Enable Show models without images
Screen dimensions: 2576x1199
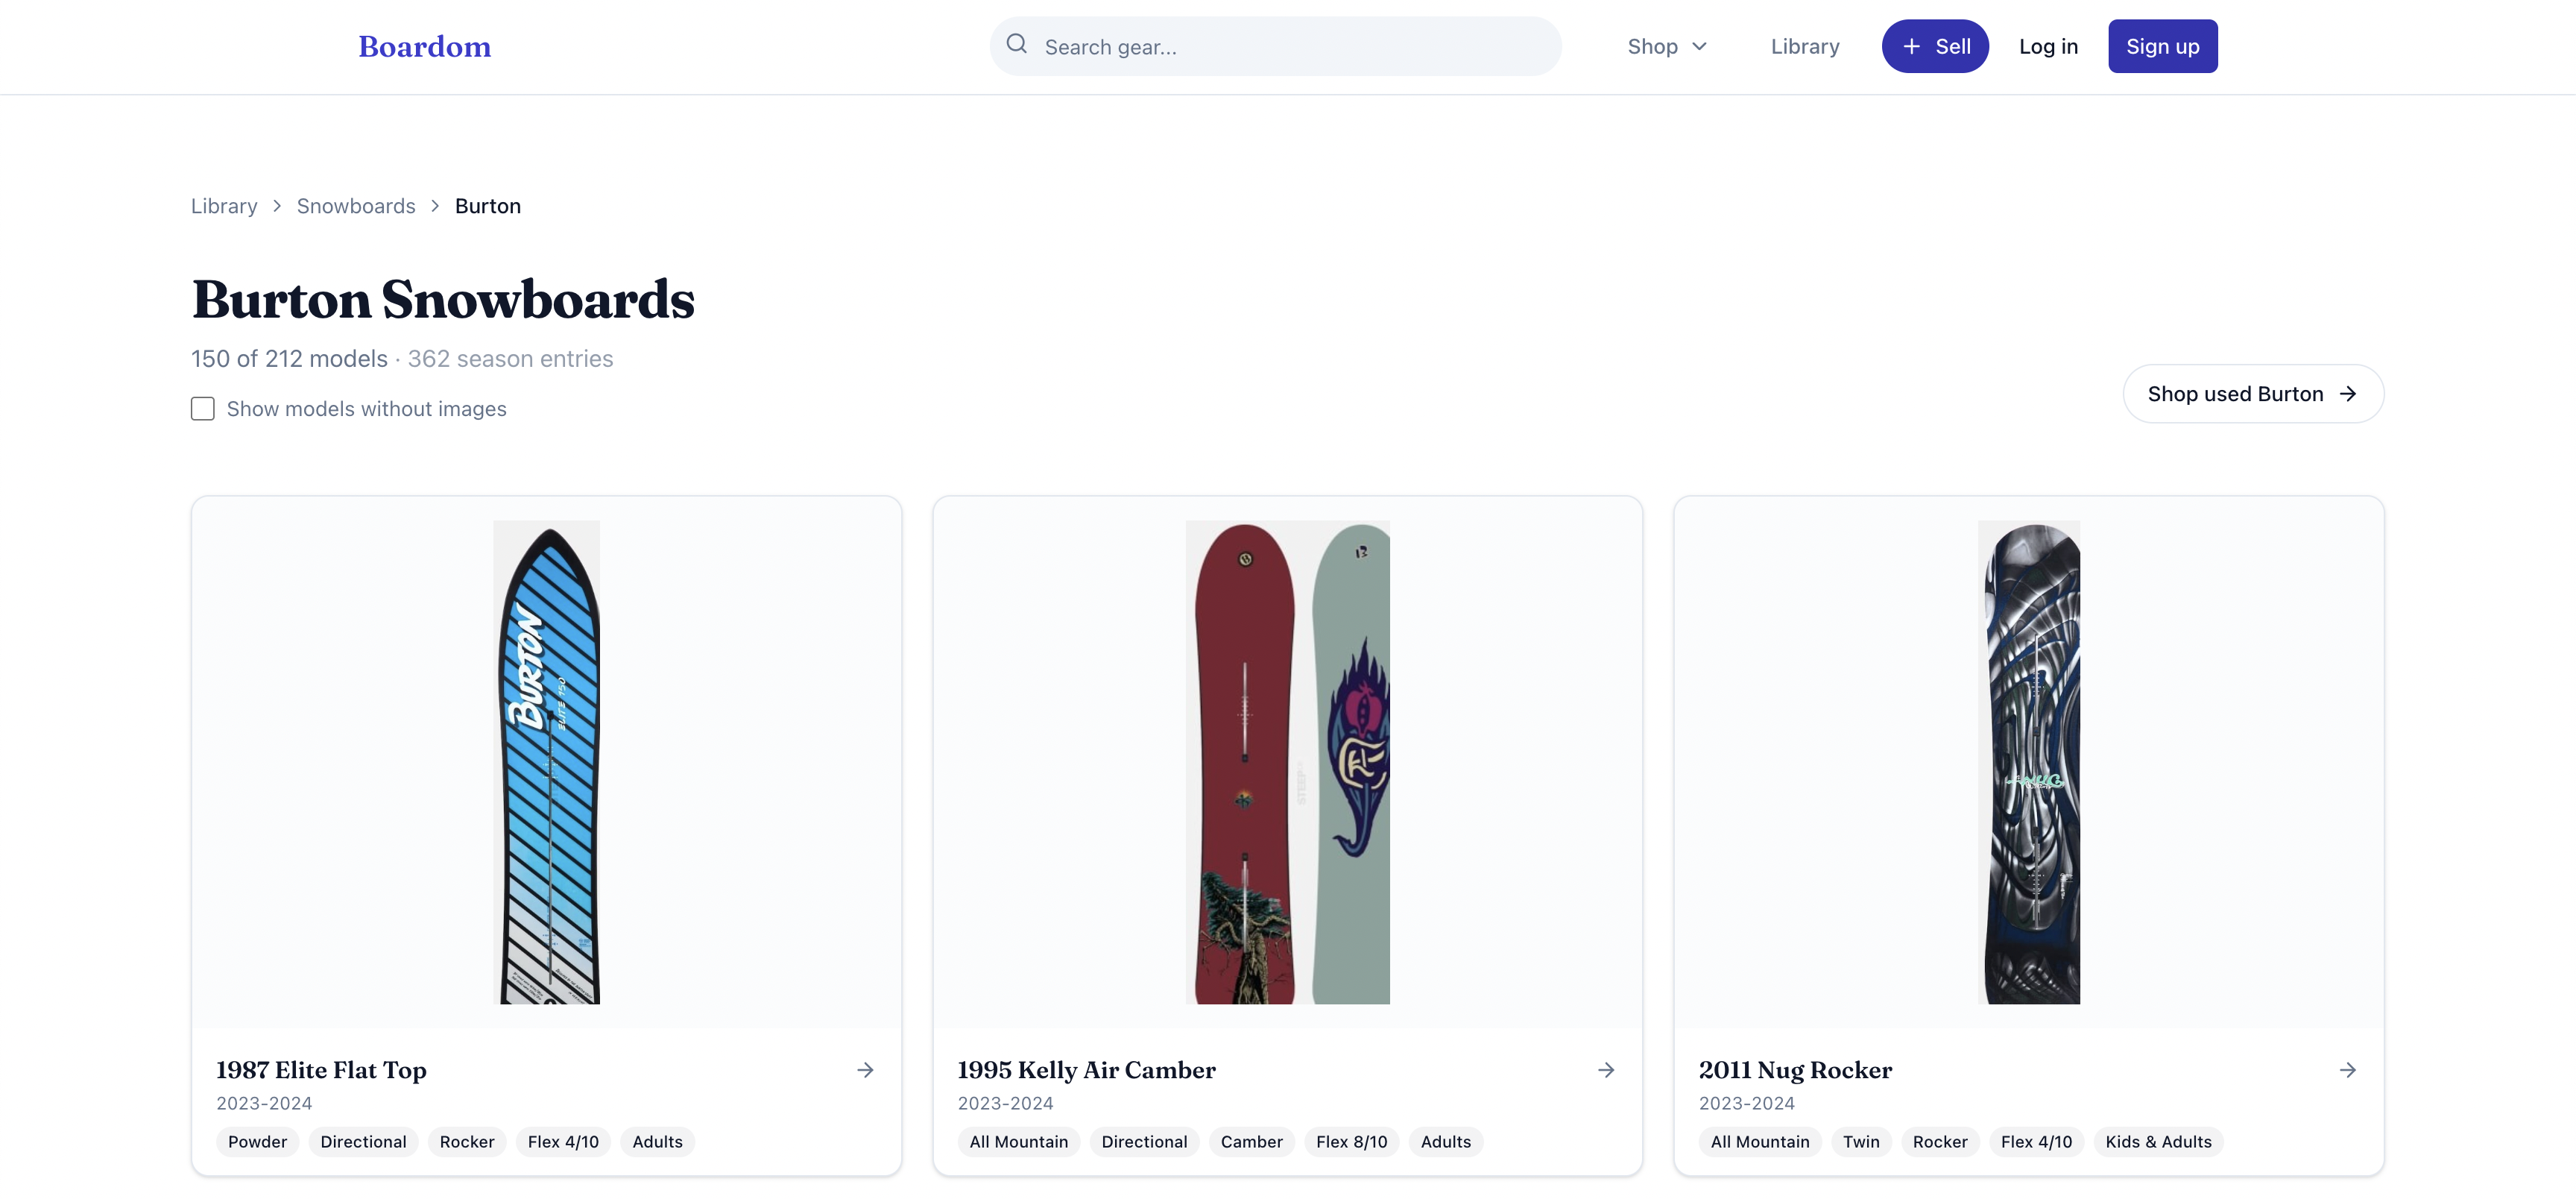(202, 408)
